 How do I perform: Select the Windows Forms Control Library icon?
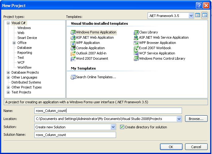click(136, 59)
